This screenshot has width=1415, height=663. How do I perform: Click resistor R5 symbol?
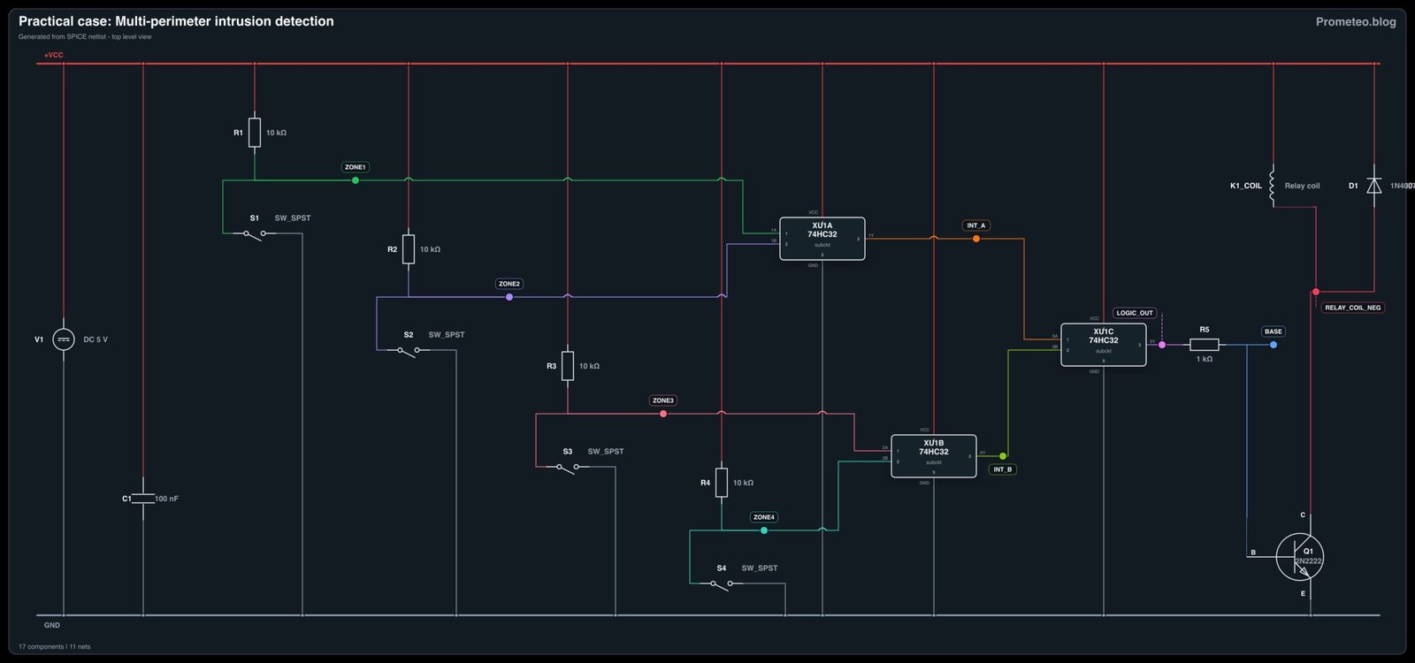pyautogui.click(x=1205, y=345)
